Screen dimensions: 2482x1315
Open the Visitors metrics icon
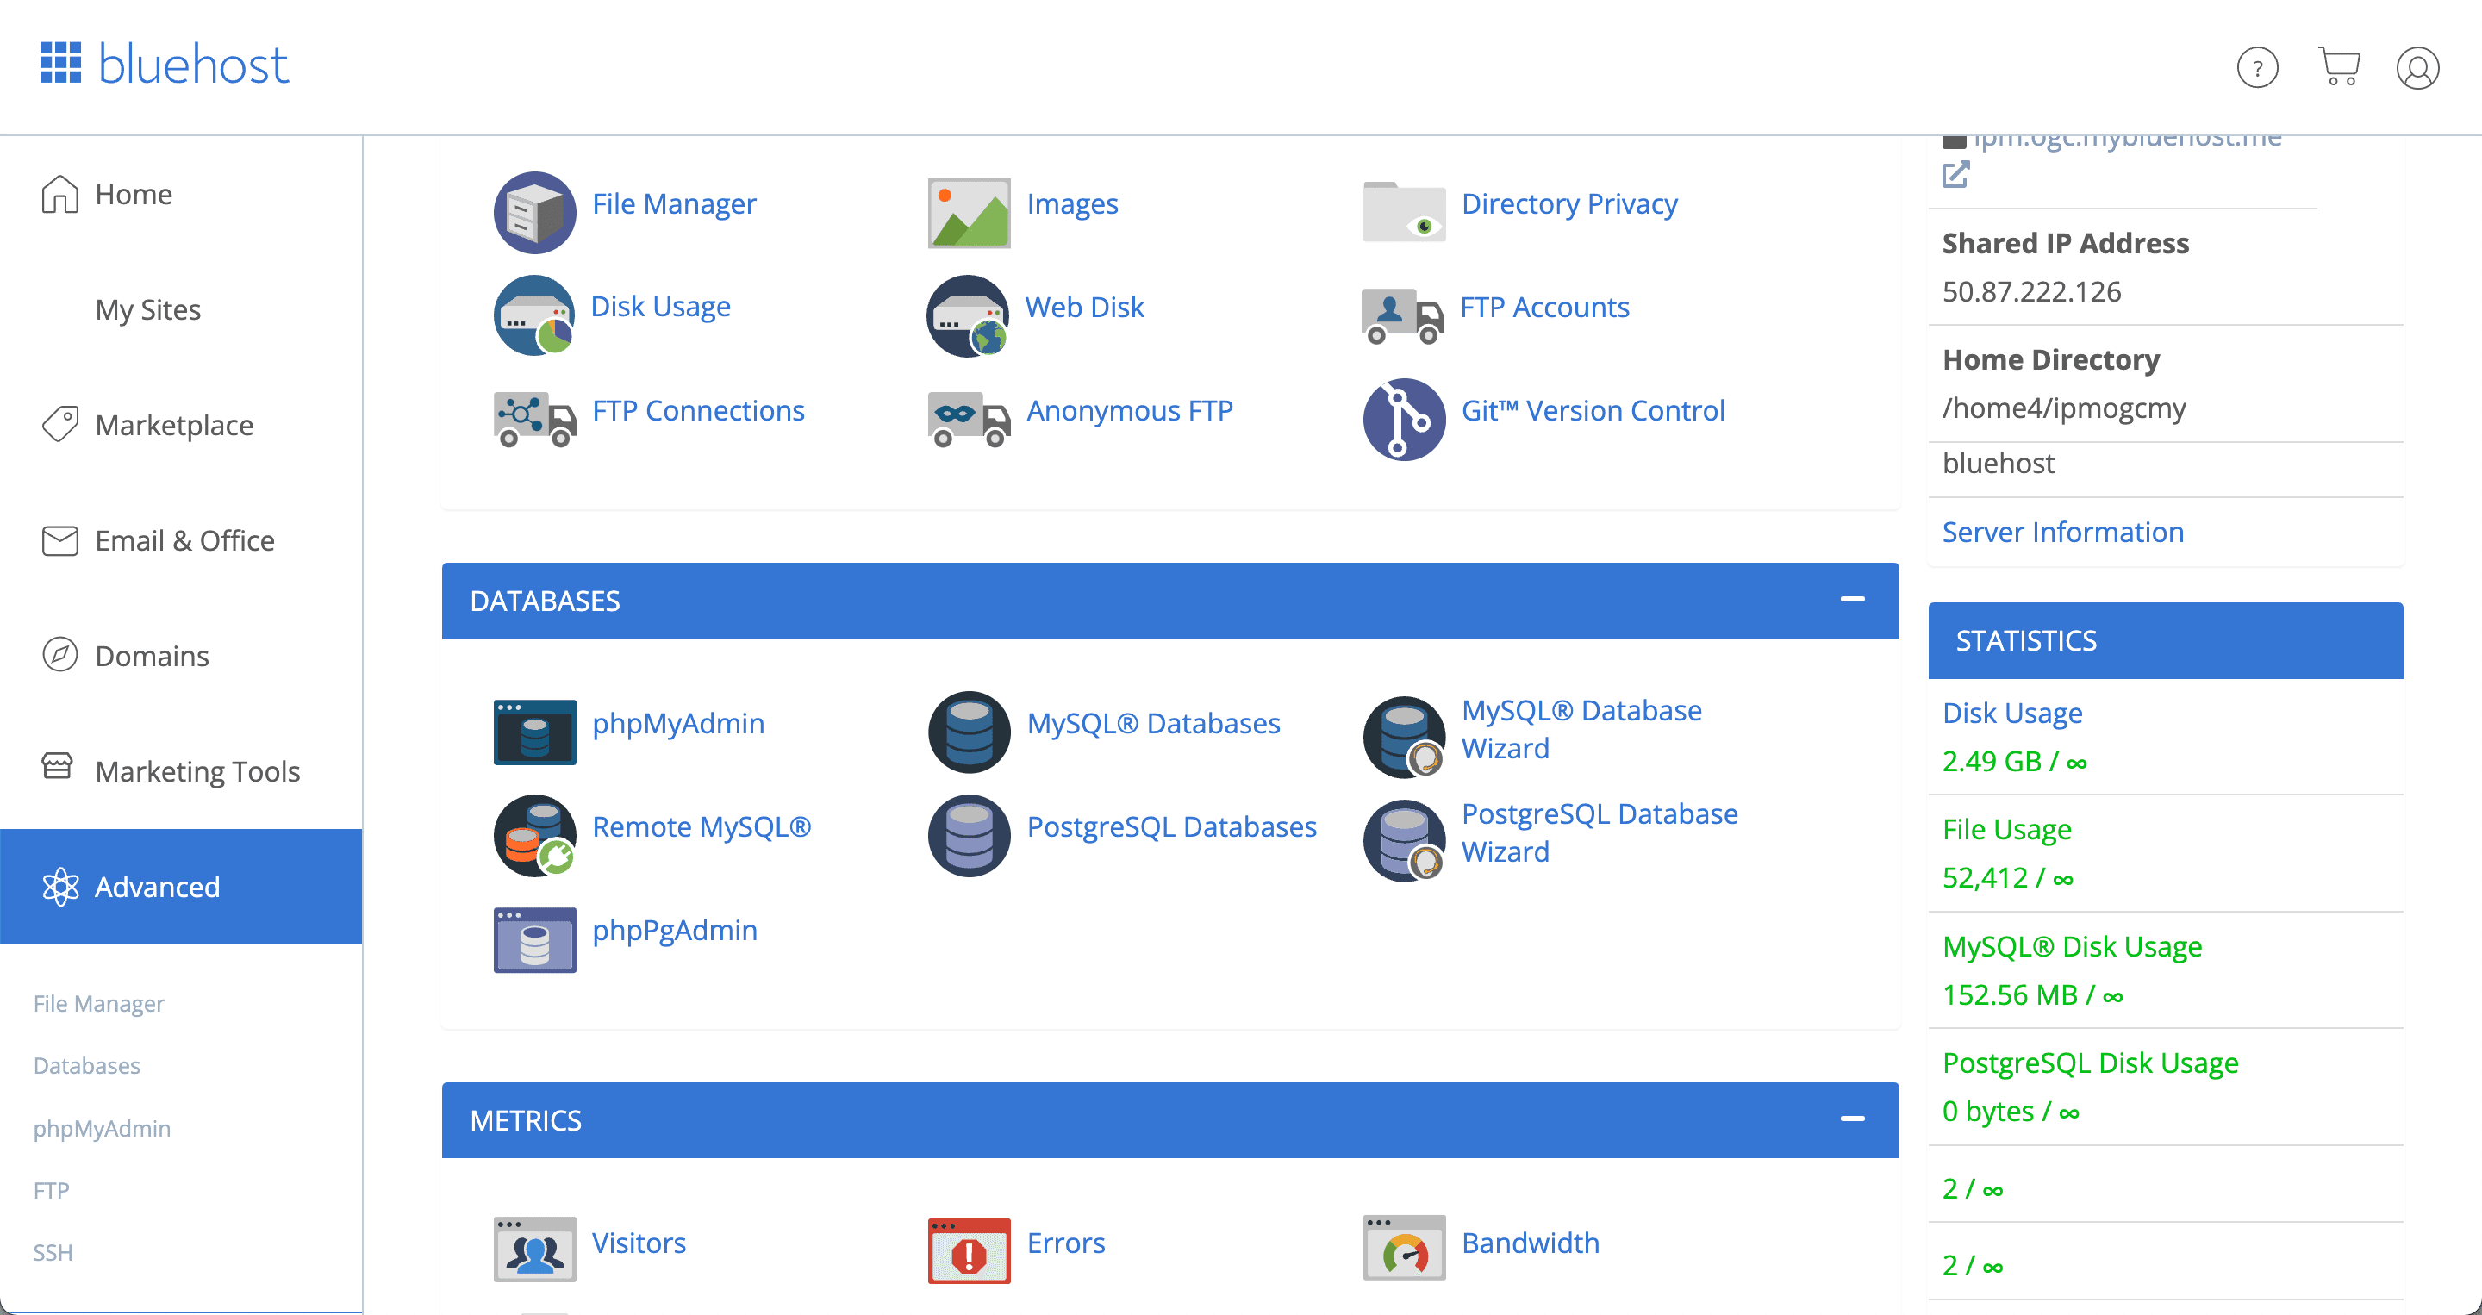tap(534, 1249)
